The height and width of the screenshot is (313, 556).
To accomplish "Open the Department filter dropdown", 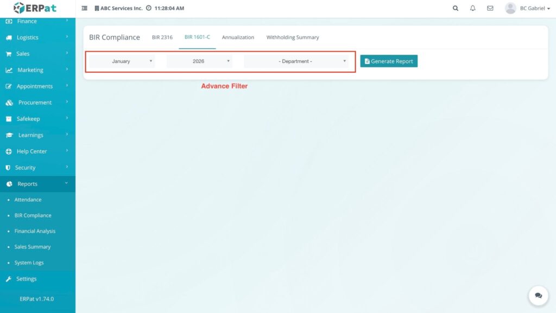I will [296, 61].
